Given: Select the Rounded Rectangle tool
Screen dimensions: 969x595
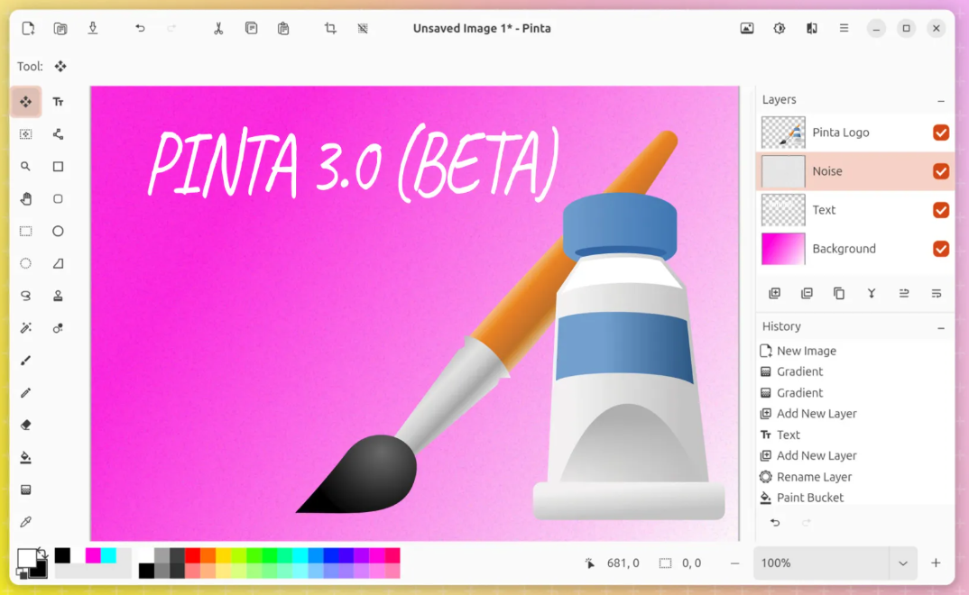Looking at the screenshot, I should point(58,198).
